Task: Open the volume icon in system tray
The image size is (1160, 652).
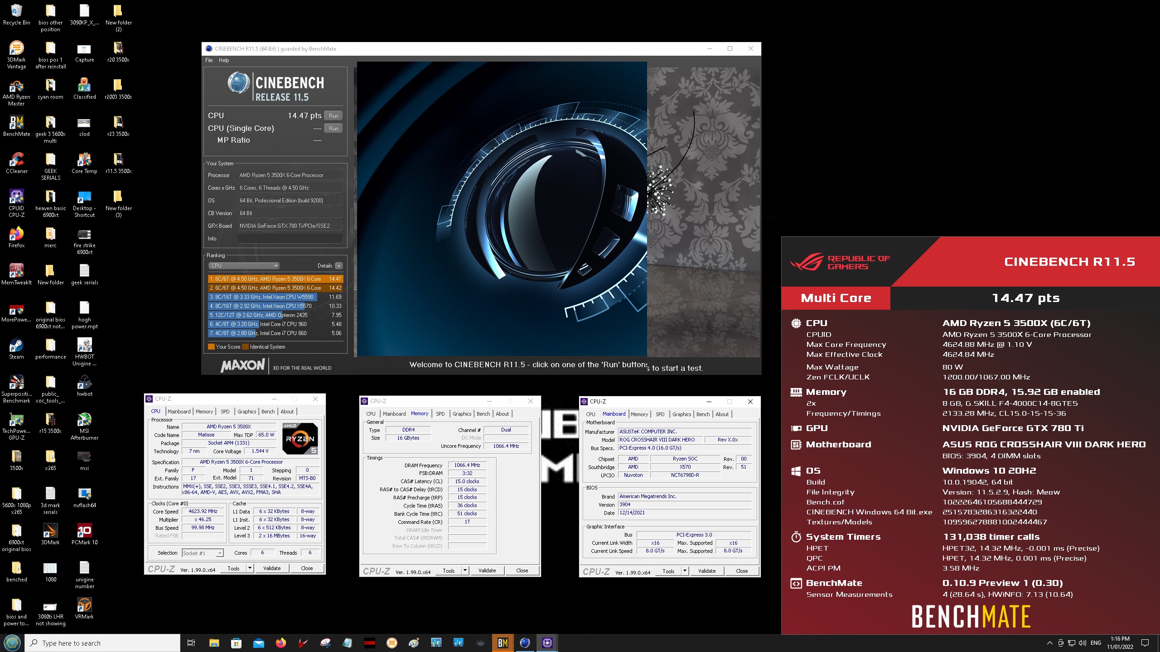Action: pyautogui.click(x=1083, y=643)
